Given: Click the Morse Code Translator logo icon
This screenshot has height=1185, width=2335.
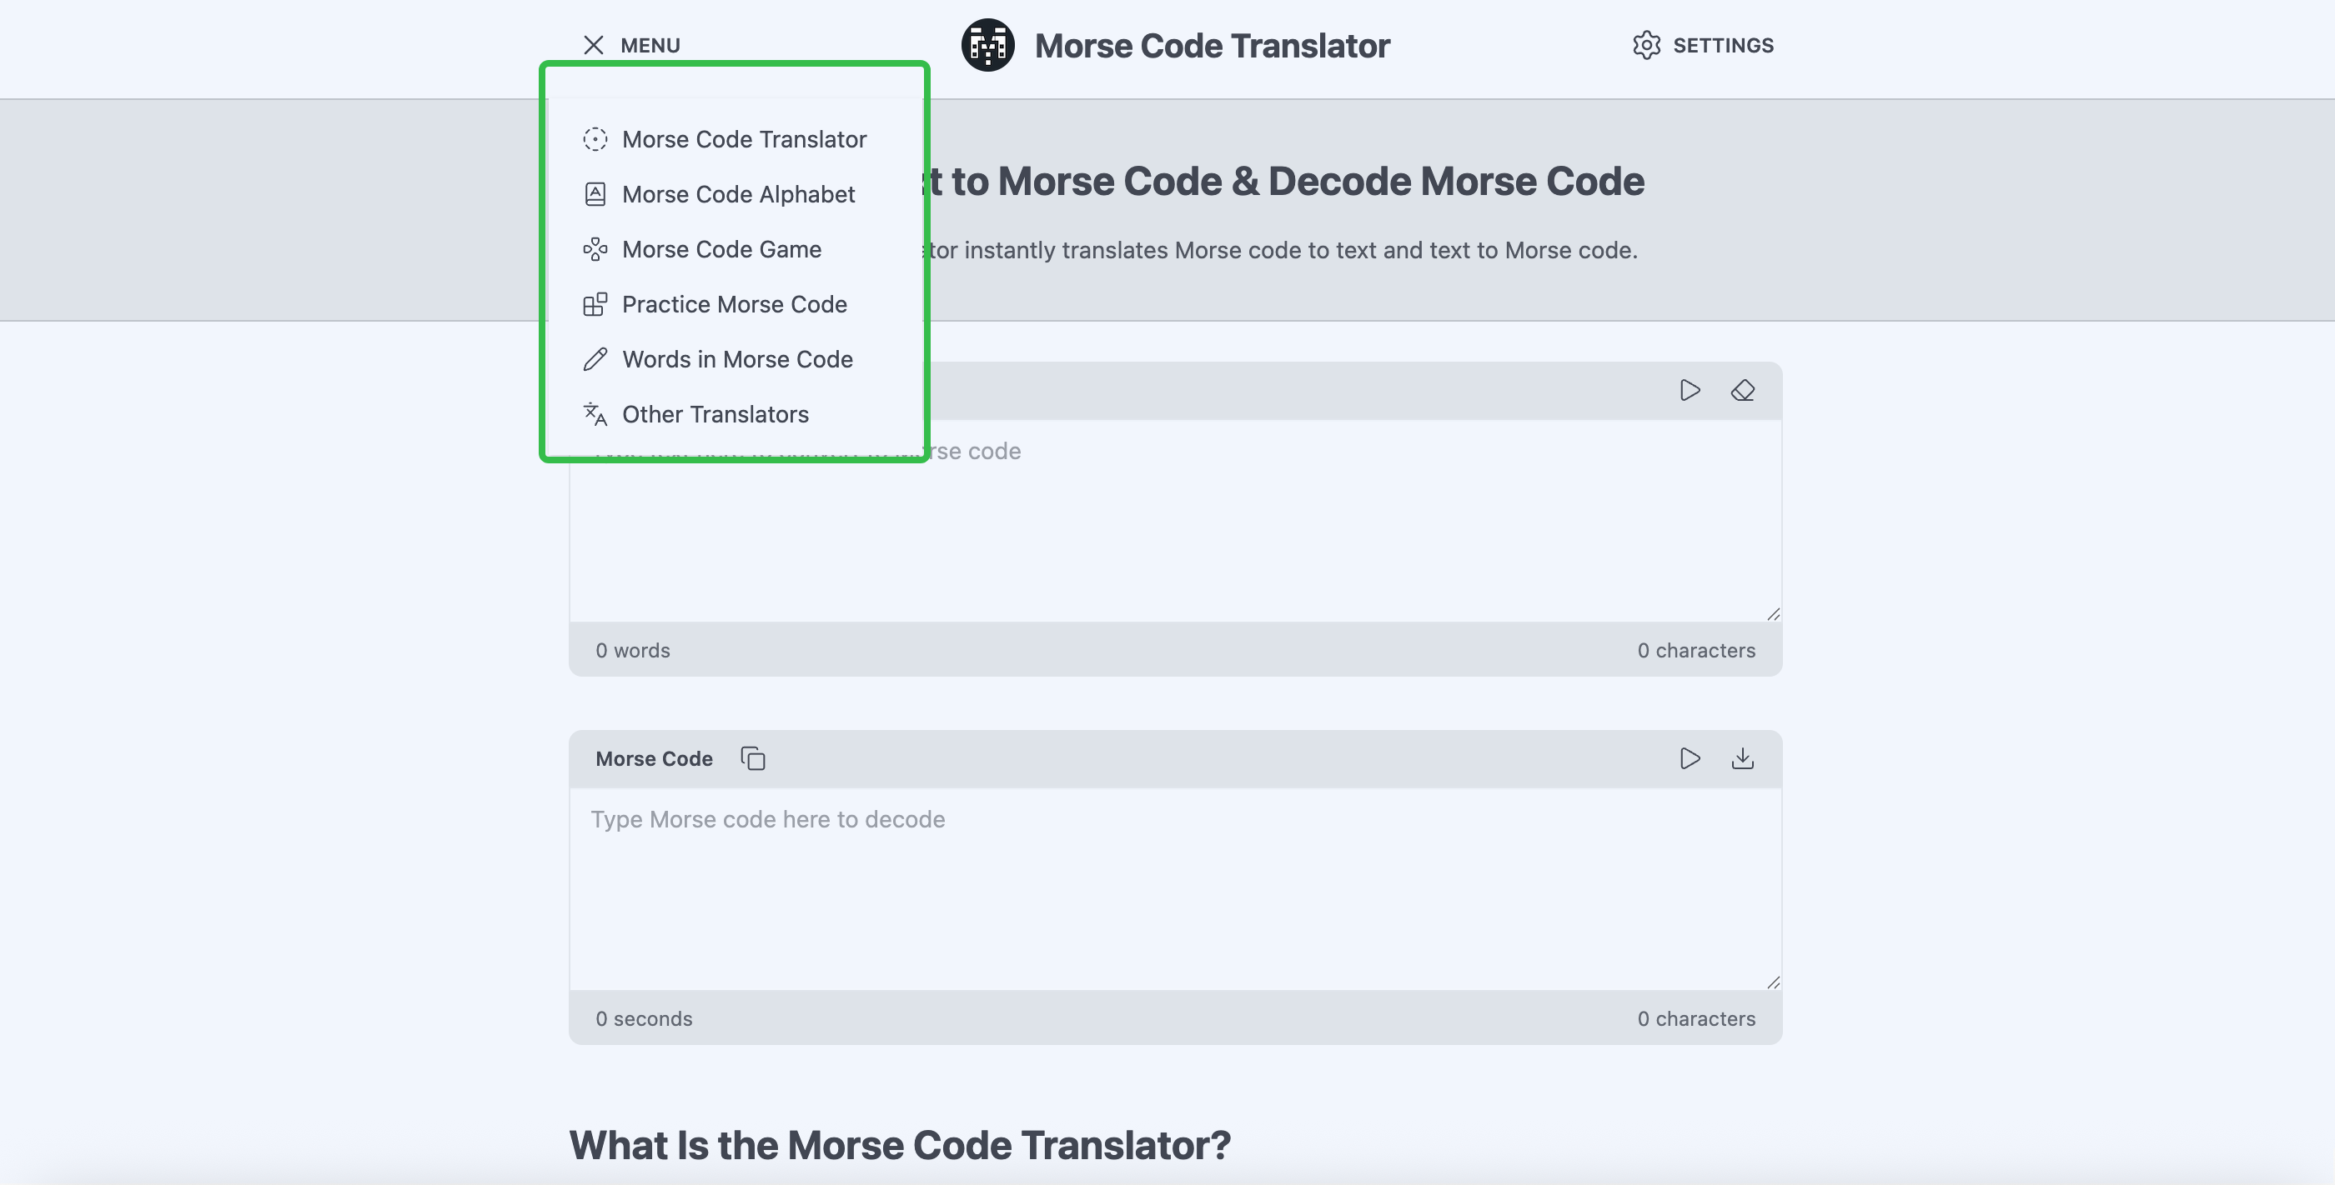Looking at the screenshot, I should pyautogui.click(x=987, y=45).
